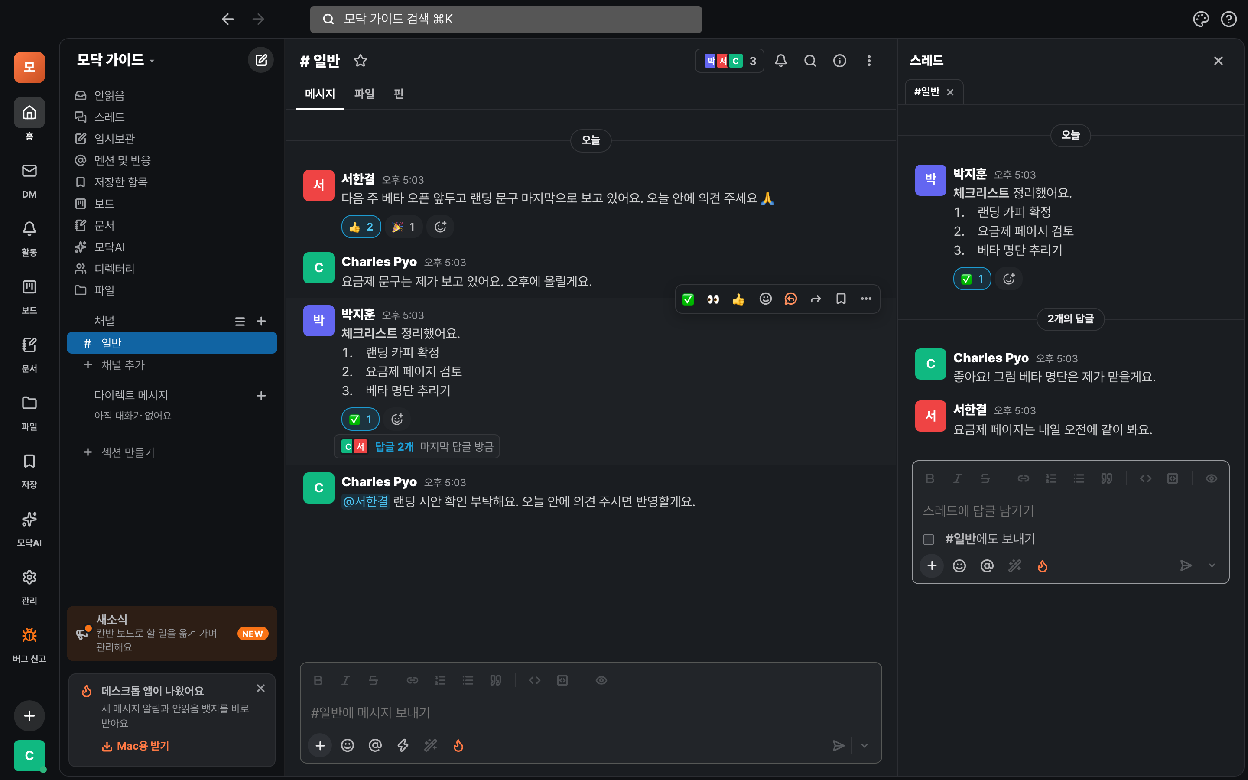Focus the 스레드에 답글 남기기 input

point(1070,511)
